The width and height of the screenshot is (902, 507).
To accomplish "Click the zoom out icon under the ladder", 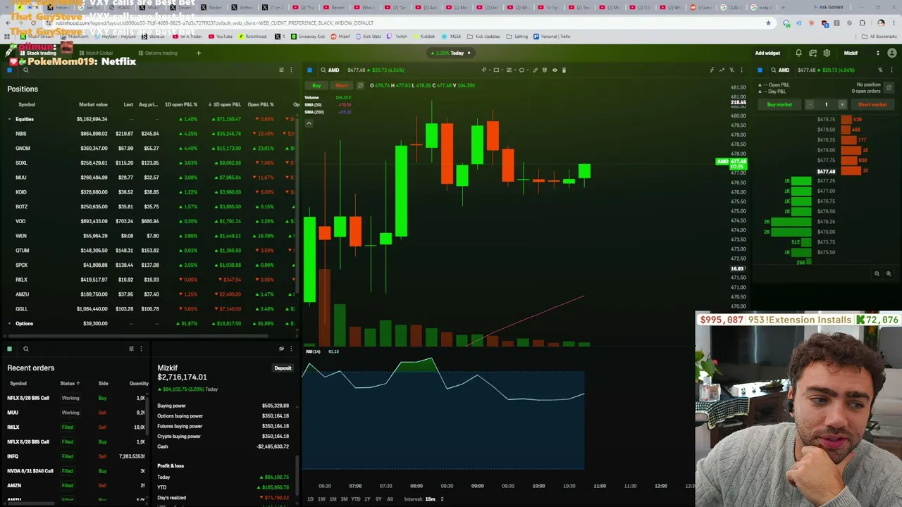I will 877,274.
